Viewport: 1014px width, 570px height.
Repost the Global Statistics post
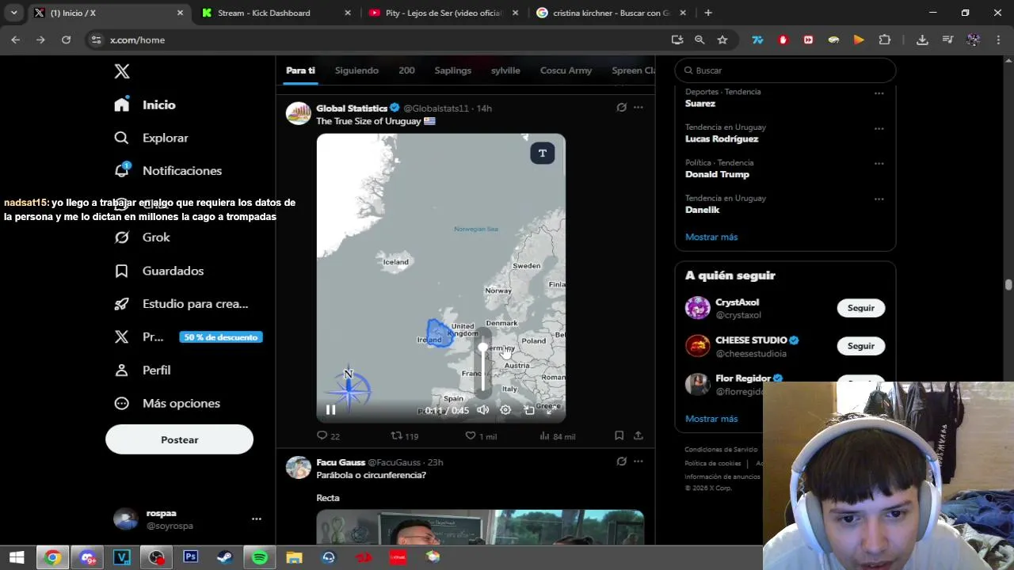[x=404, y=436]
